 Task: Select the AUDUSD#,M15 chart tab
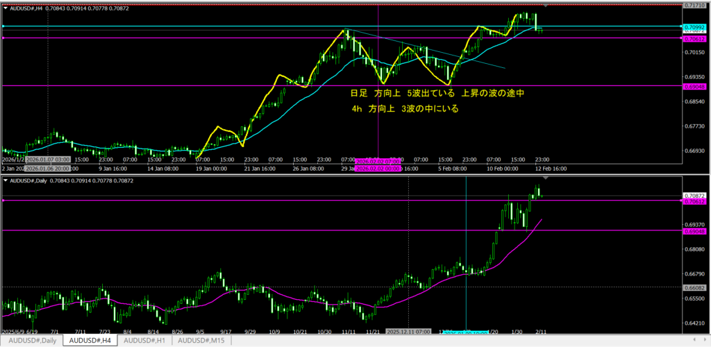pos(201,341)
